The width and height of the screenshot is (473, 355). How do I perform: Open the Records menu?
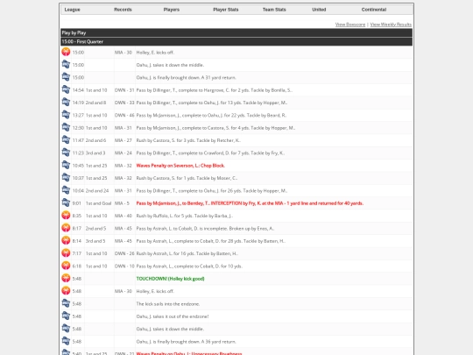[123, 10]
